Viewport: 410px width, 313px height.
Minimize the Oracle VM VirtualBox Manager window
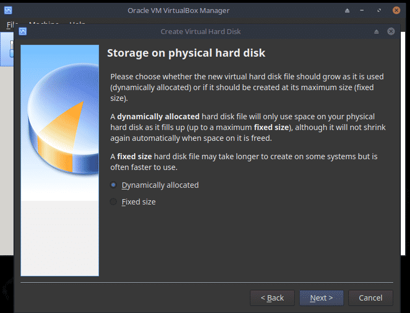click(363, 10)
